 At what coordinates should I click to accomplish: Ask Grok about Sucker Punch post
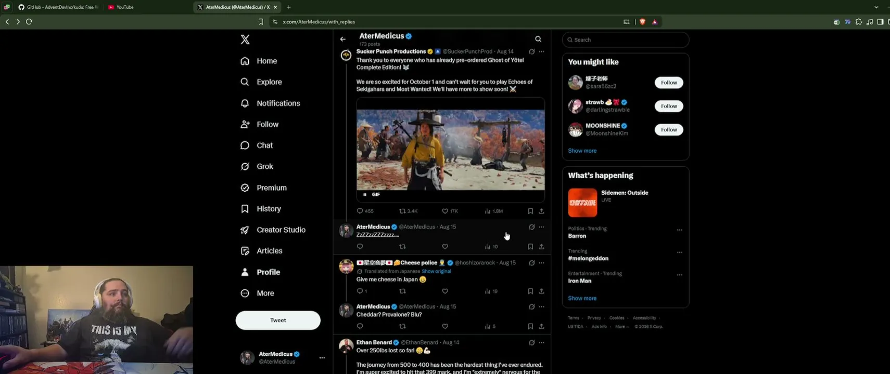(531, 51)
